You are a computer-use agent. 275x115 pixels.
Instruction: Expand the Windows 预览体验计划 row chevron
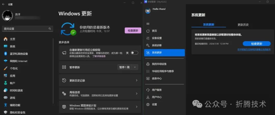click(x=137, y=107)
